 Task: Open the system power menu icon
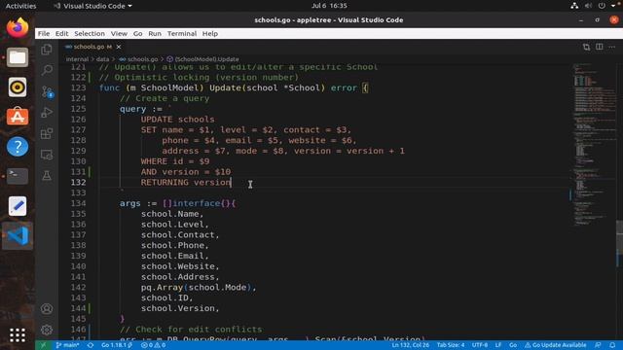click(602, 6)
